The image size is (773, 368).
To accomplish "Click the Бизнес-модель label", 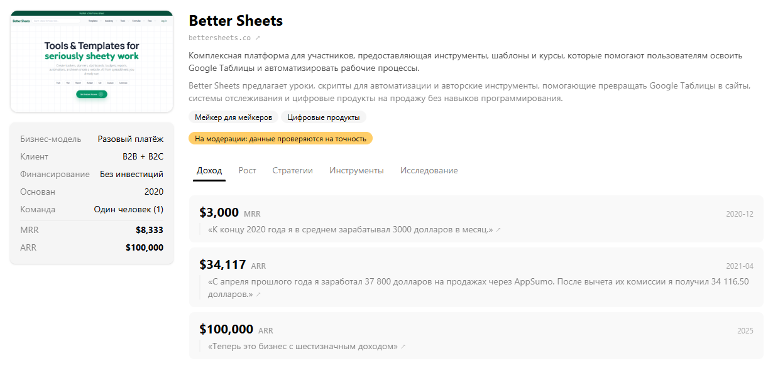I will point(50,139).
